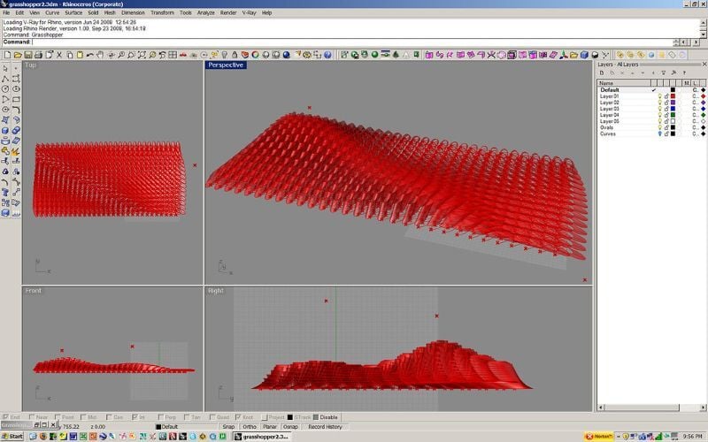Click the Open file folder icon
This screenshot has height=442, width=708.
tap(16, 56)
